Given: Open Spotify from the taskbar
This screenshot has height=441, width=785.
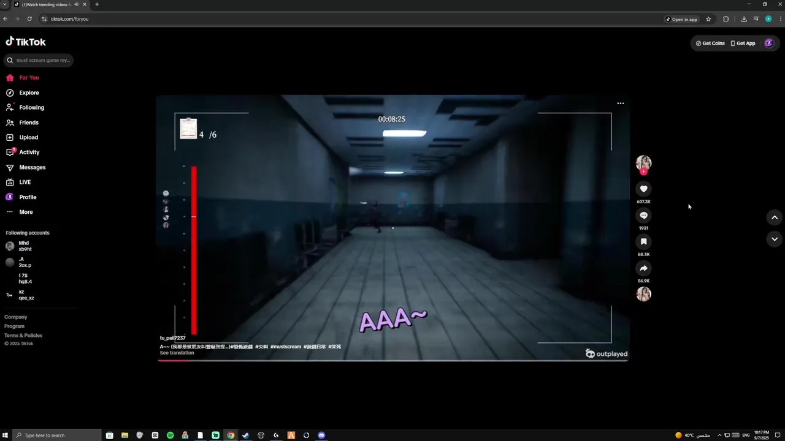Looking at the screenshot, I should click(x=170, y=435).
